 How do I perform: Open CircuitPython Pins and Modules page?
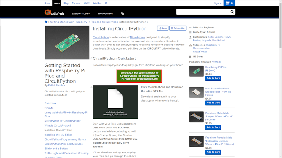point(64,144)
